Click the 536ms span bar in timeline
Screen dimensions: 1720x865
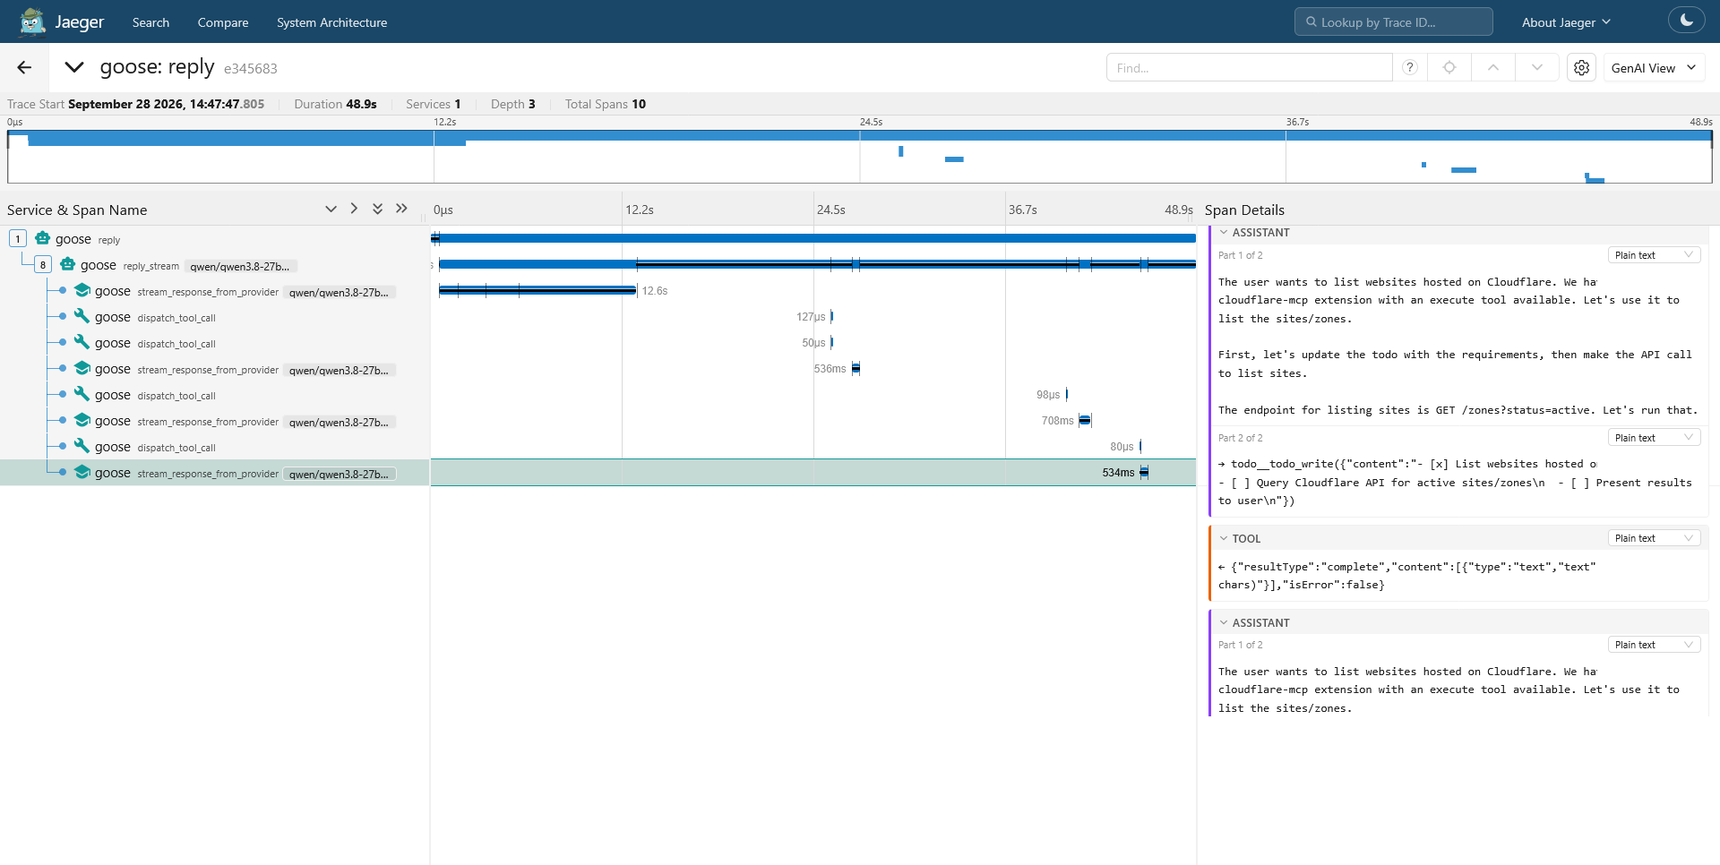coord(856,368)
